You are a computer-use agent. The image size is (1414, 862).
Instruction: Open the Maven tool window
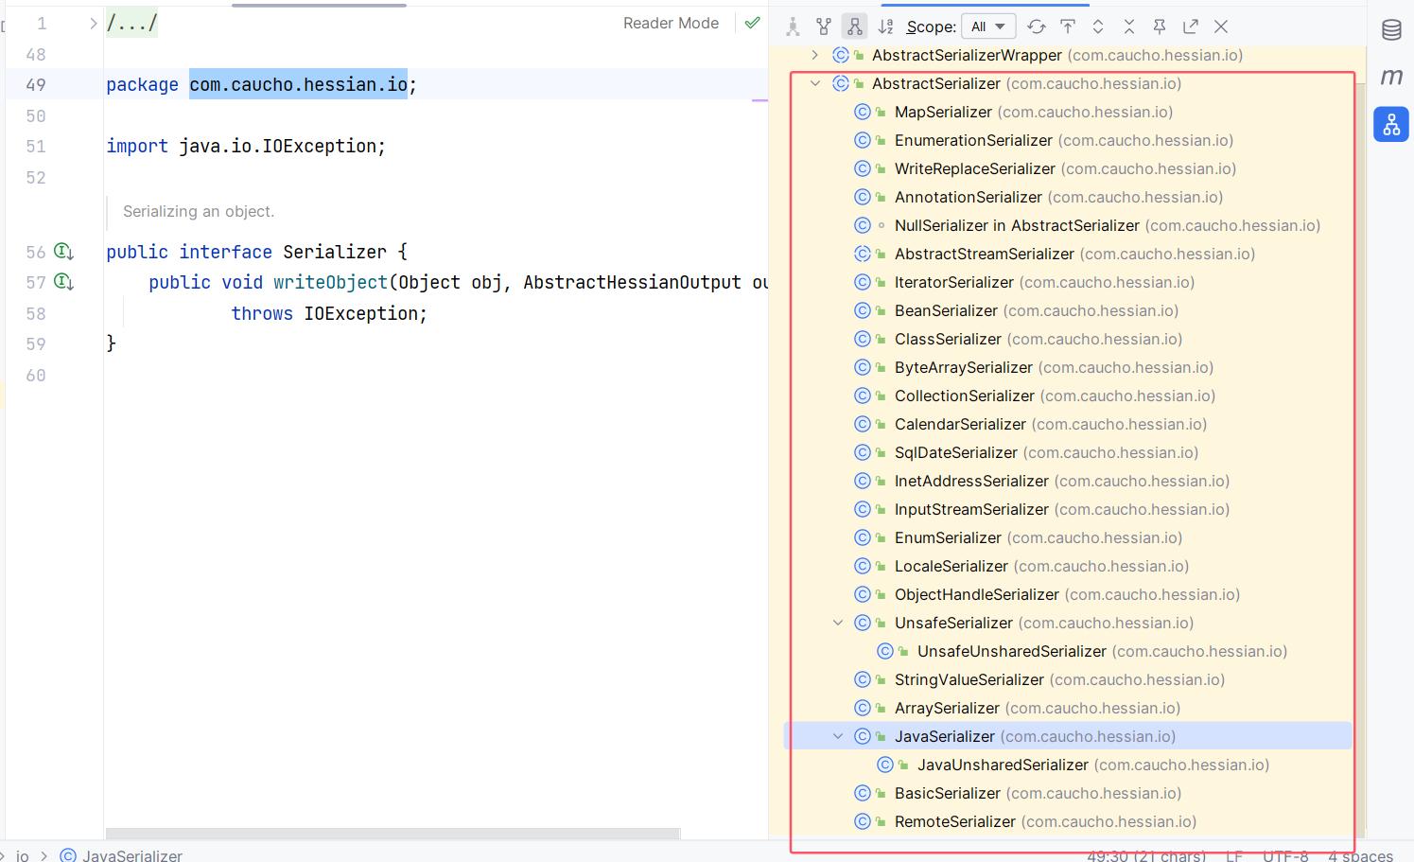click(1391, 77)
